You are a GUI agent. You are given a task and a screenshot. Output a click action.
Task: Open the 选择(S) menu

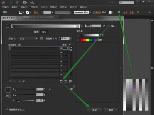click(x=44, y=7)
